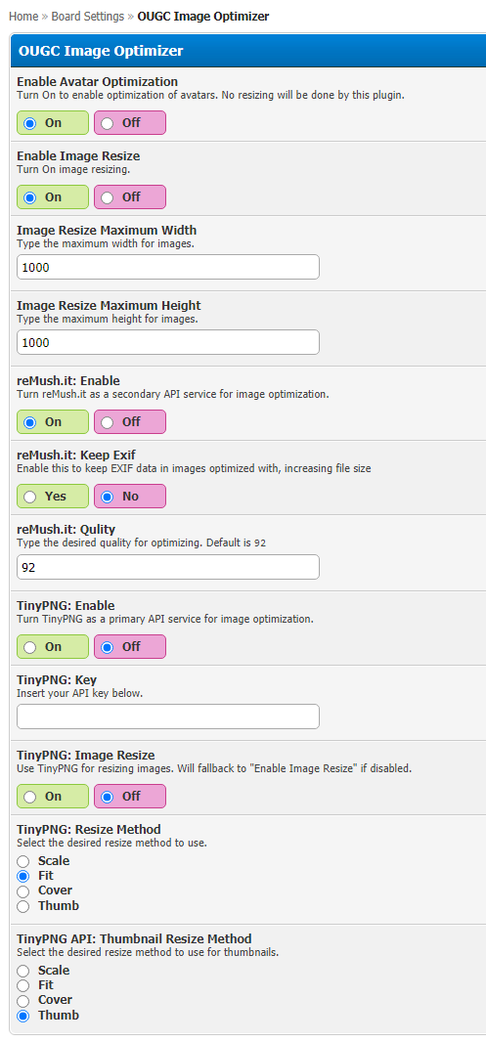Focus the Image Resize Maximum Height field
486x1042 pixels.
pyautogui.click(x=168, y=342)
